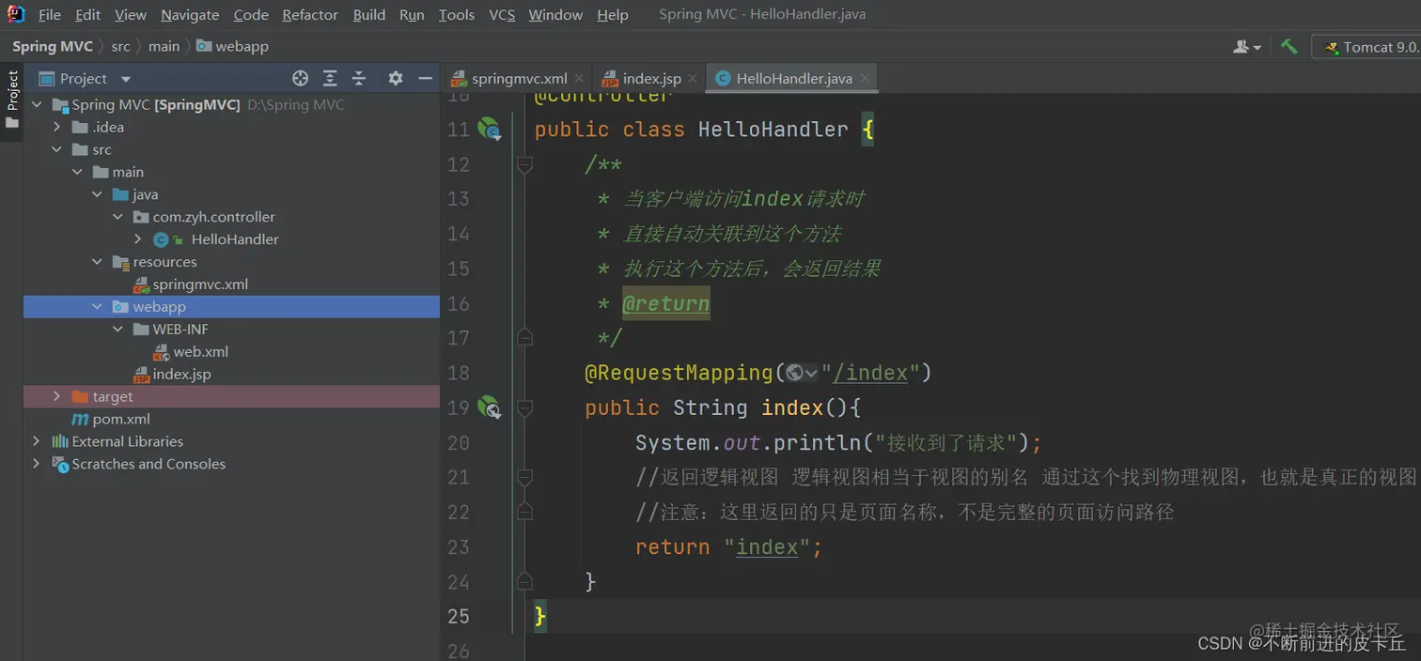Viewport: 1421px width, 661px height.
Task: Switch to springmvc.xml editor tab
Action: click(x=519, y=79)
